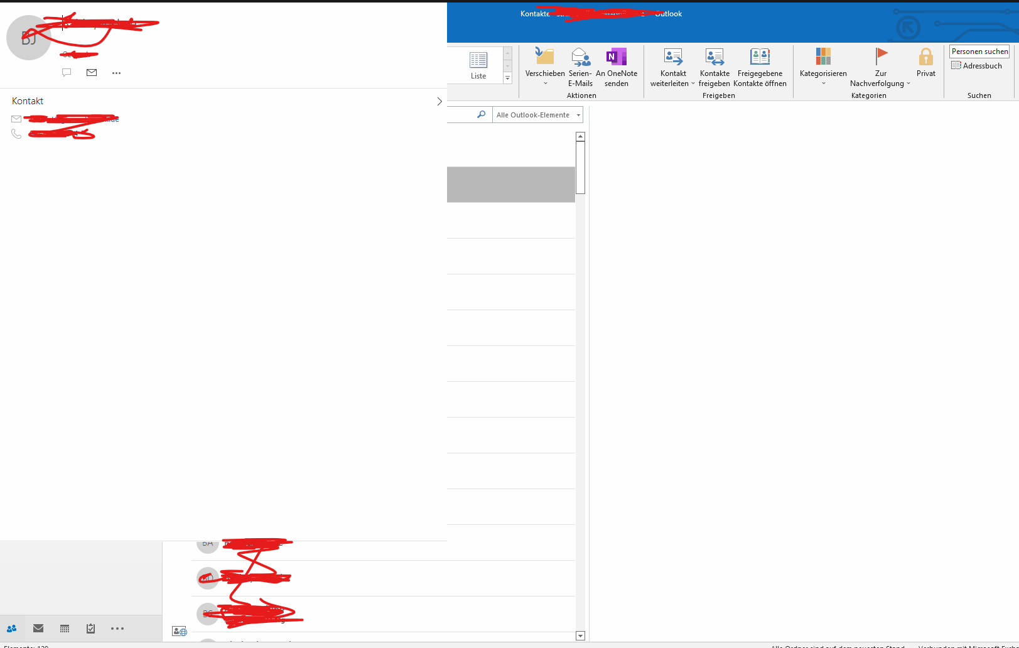This screenshot has height=648, width=1019.
Task: Send contact with An OneNote senden
Action: coord(617,67)
